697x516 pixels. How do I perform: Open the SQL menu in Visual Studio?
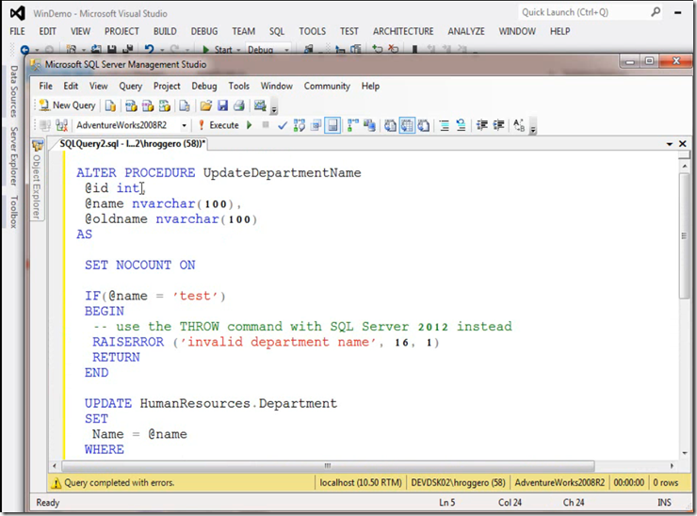pos(277,31)
